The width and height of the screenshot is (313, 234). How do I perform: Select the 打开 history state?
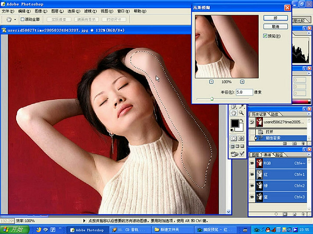pos(282,132)
